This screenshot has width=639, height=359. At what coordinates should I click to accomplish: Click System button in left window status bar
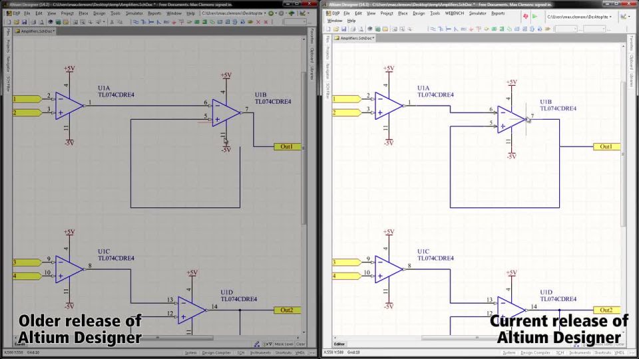tap(190, 353)
